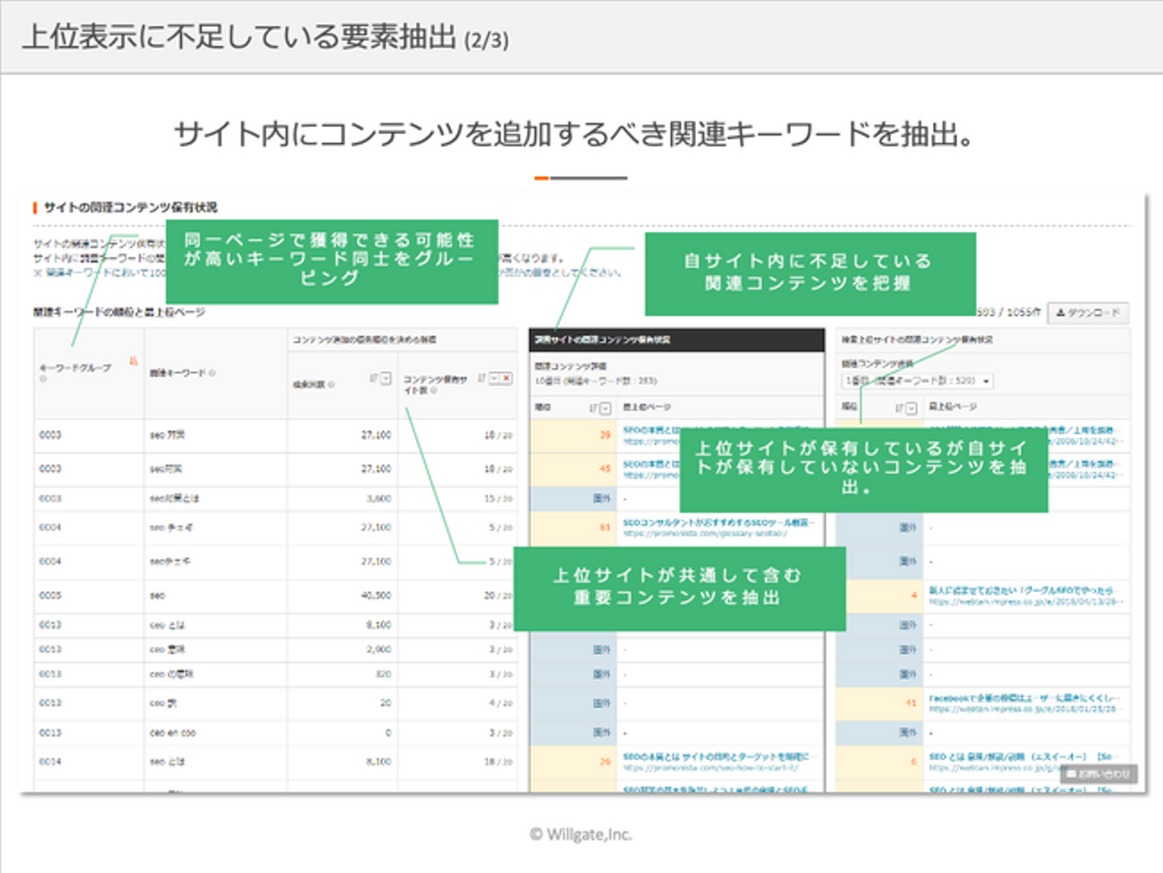Screen dimensions: 1163x873
Task: Open the filter dropdown in コンテンツ保有サイト数 column
Action: point(494,378)
